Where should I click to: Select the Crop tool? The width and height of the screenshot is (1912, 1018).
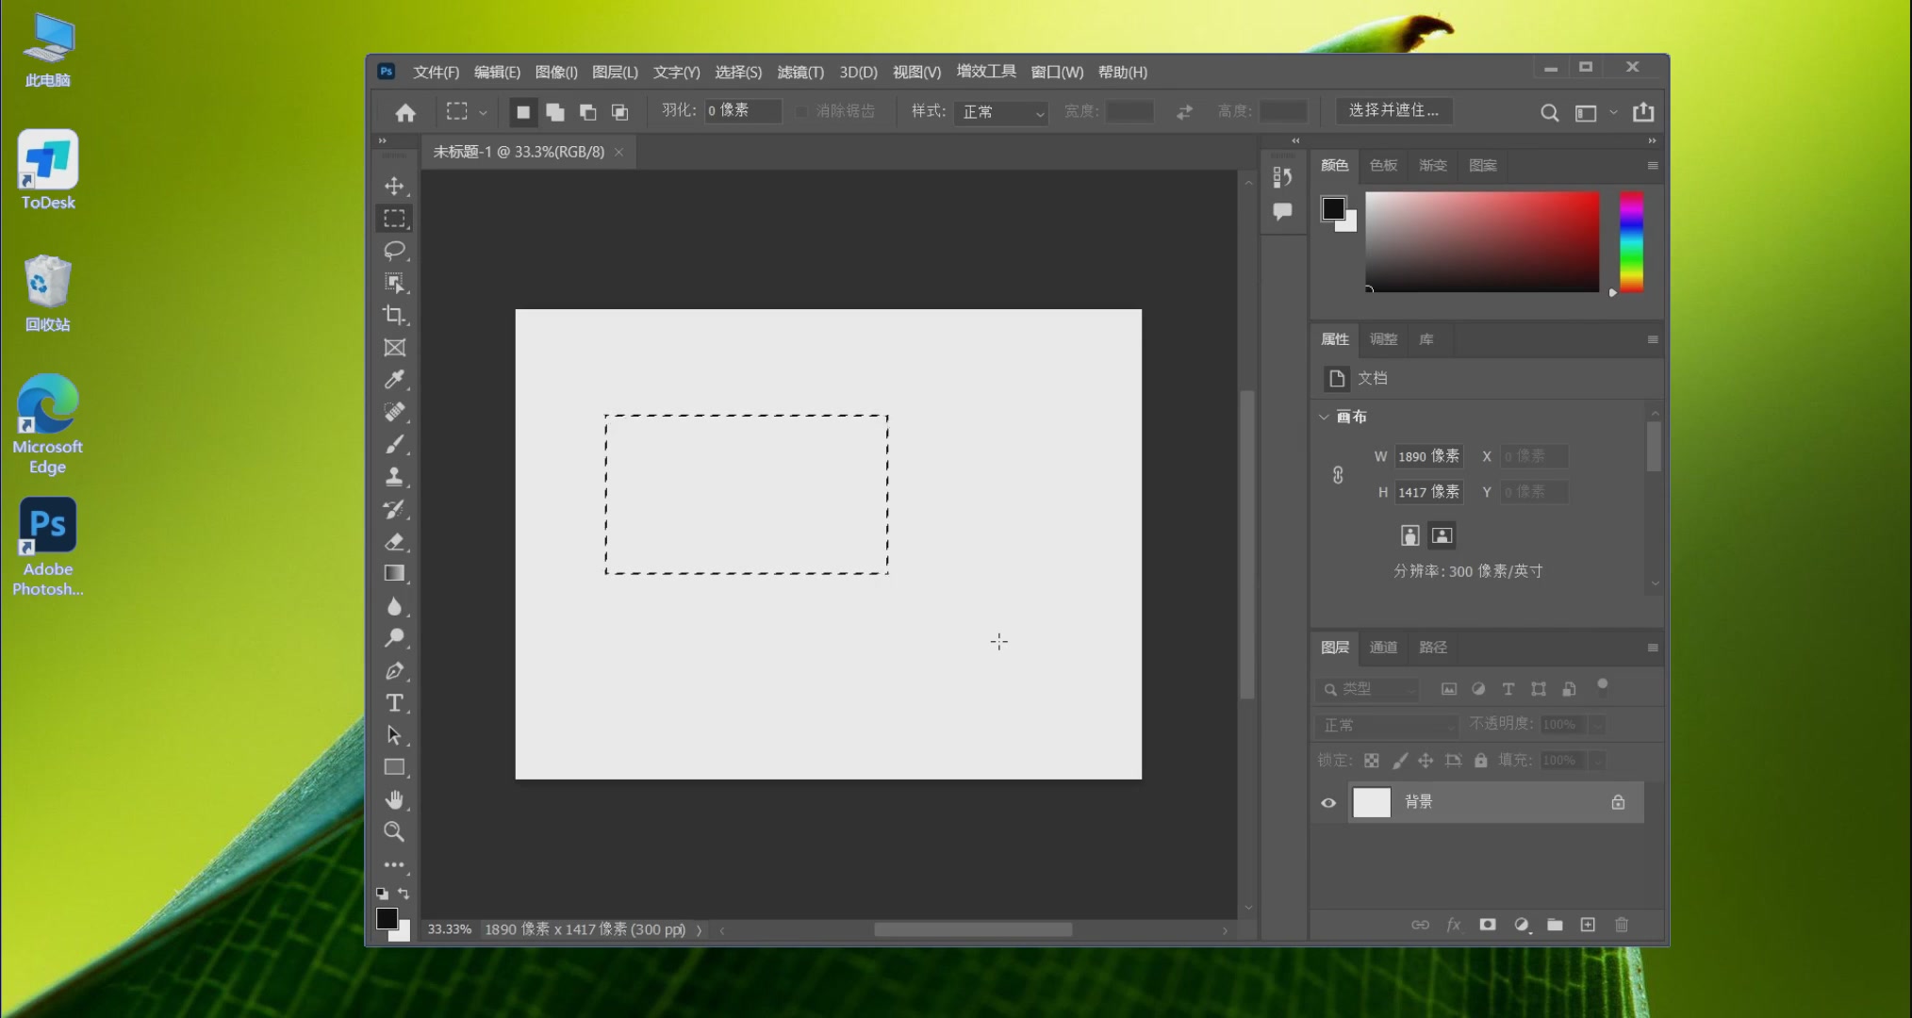point(394,315)
